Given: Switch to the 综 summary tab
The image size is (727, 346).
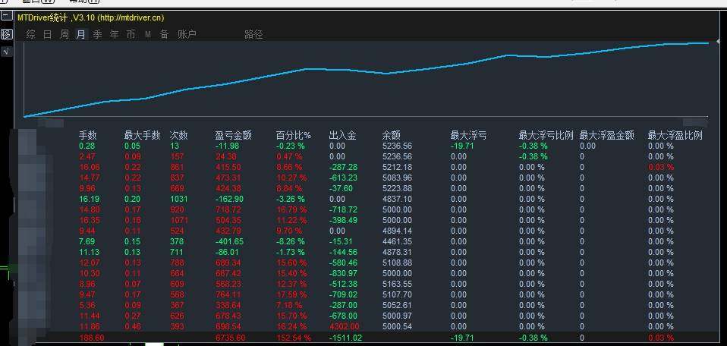Looking at the screenshot, I should pyautogui.click(x=30, y=34).
